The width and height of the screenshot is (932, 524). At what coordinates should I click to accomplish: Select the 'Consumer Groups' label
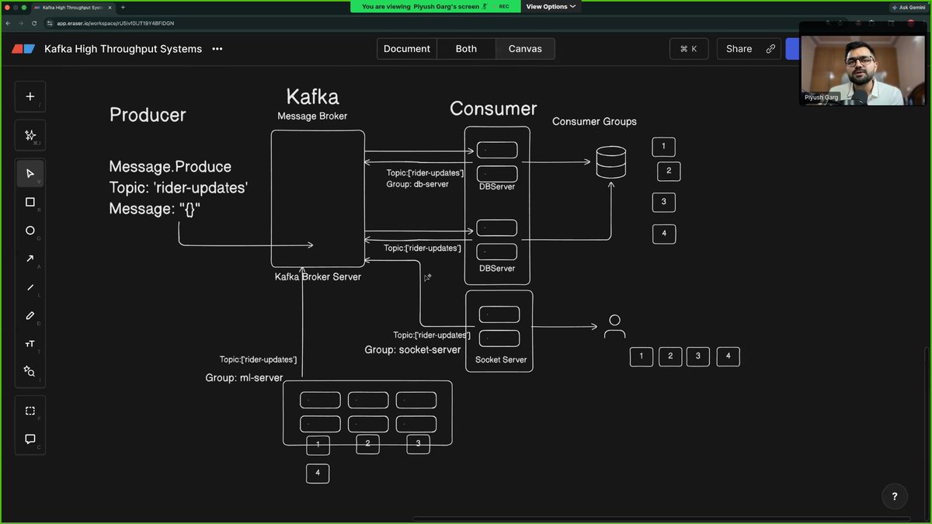[594, 122]
